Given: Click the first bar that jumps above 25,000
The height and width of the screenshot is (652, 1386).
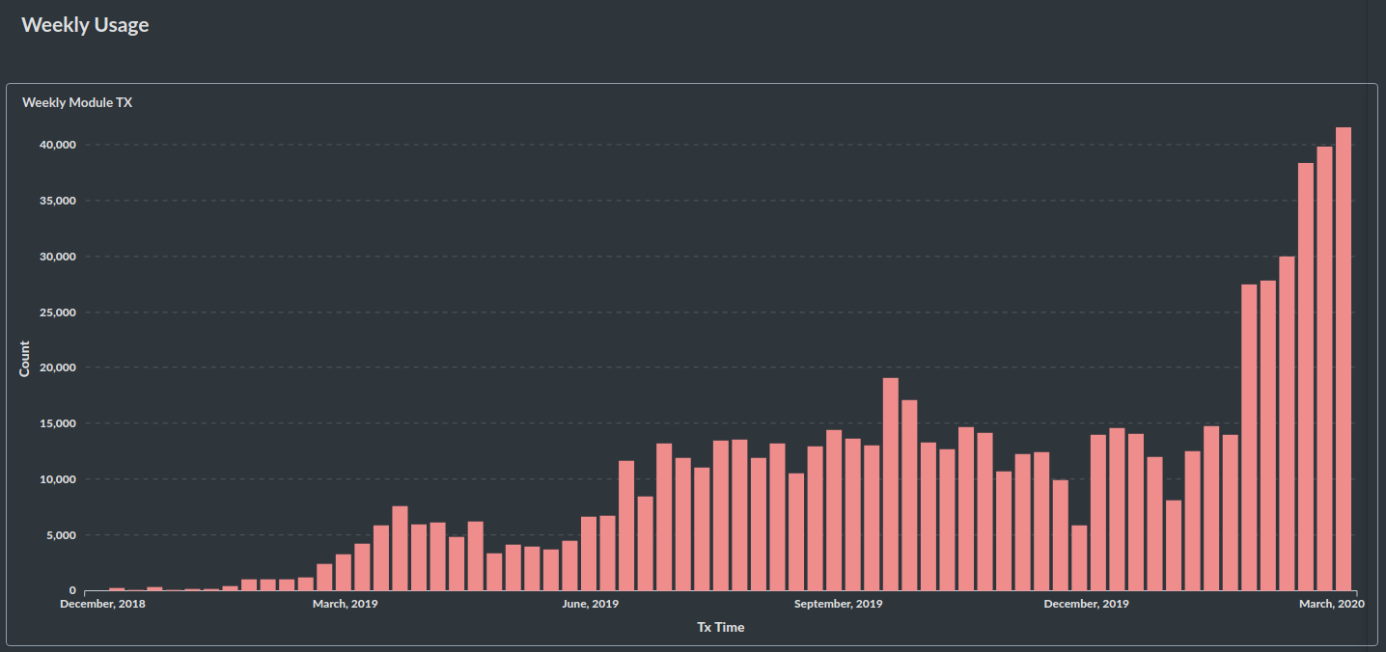Looking at the screenshot, I should tap(1249, 437).
